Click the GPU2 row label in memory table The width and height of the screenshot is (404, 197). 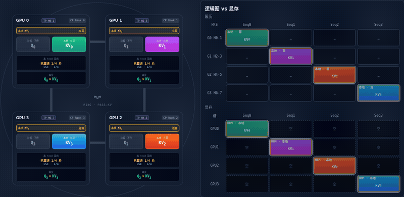(214, 166)
